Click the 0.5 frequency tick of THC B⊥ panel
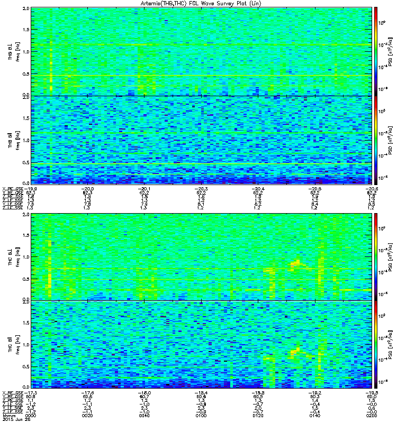The width and height of the screenshot is (397, 423). [x=26, y=279]
